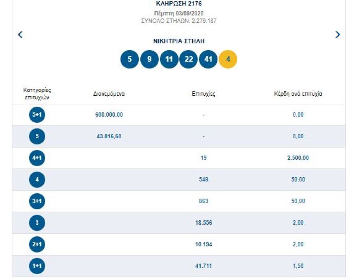Select the 2.500,00 winnings value

[298, 158]
